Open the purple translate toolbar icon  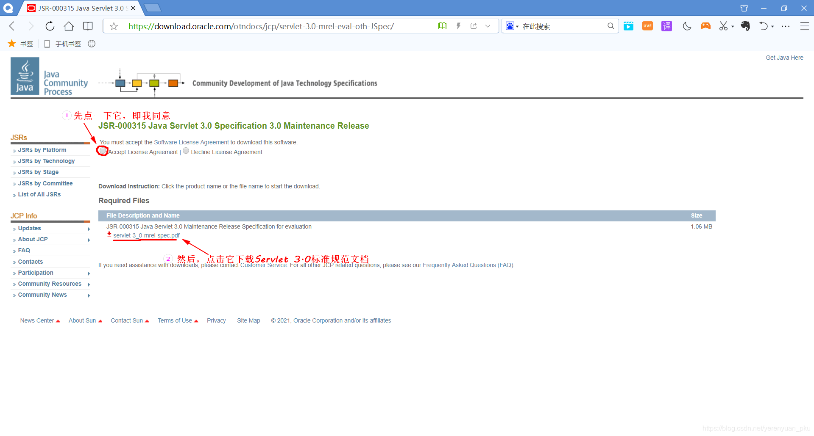tap(666, 26)
